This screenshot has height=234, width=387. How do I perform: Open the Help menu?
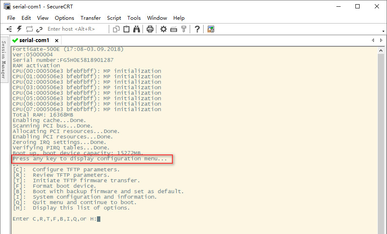tap(179, 18)
